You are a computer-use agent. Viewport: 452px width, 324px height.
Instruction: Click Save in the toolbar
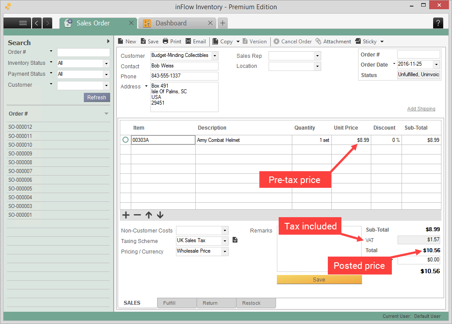click(150, 42)
